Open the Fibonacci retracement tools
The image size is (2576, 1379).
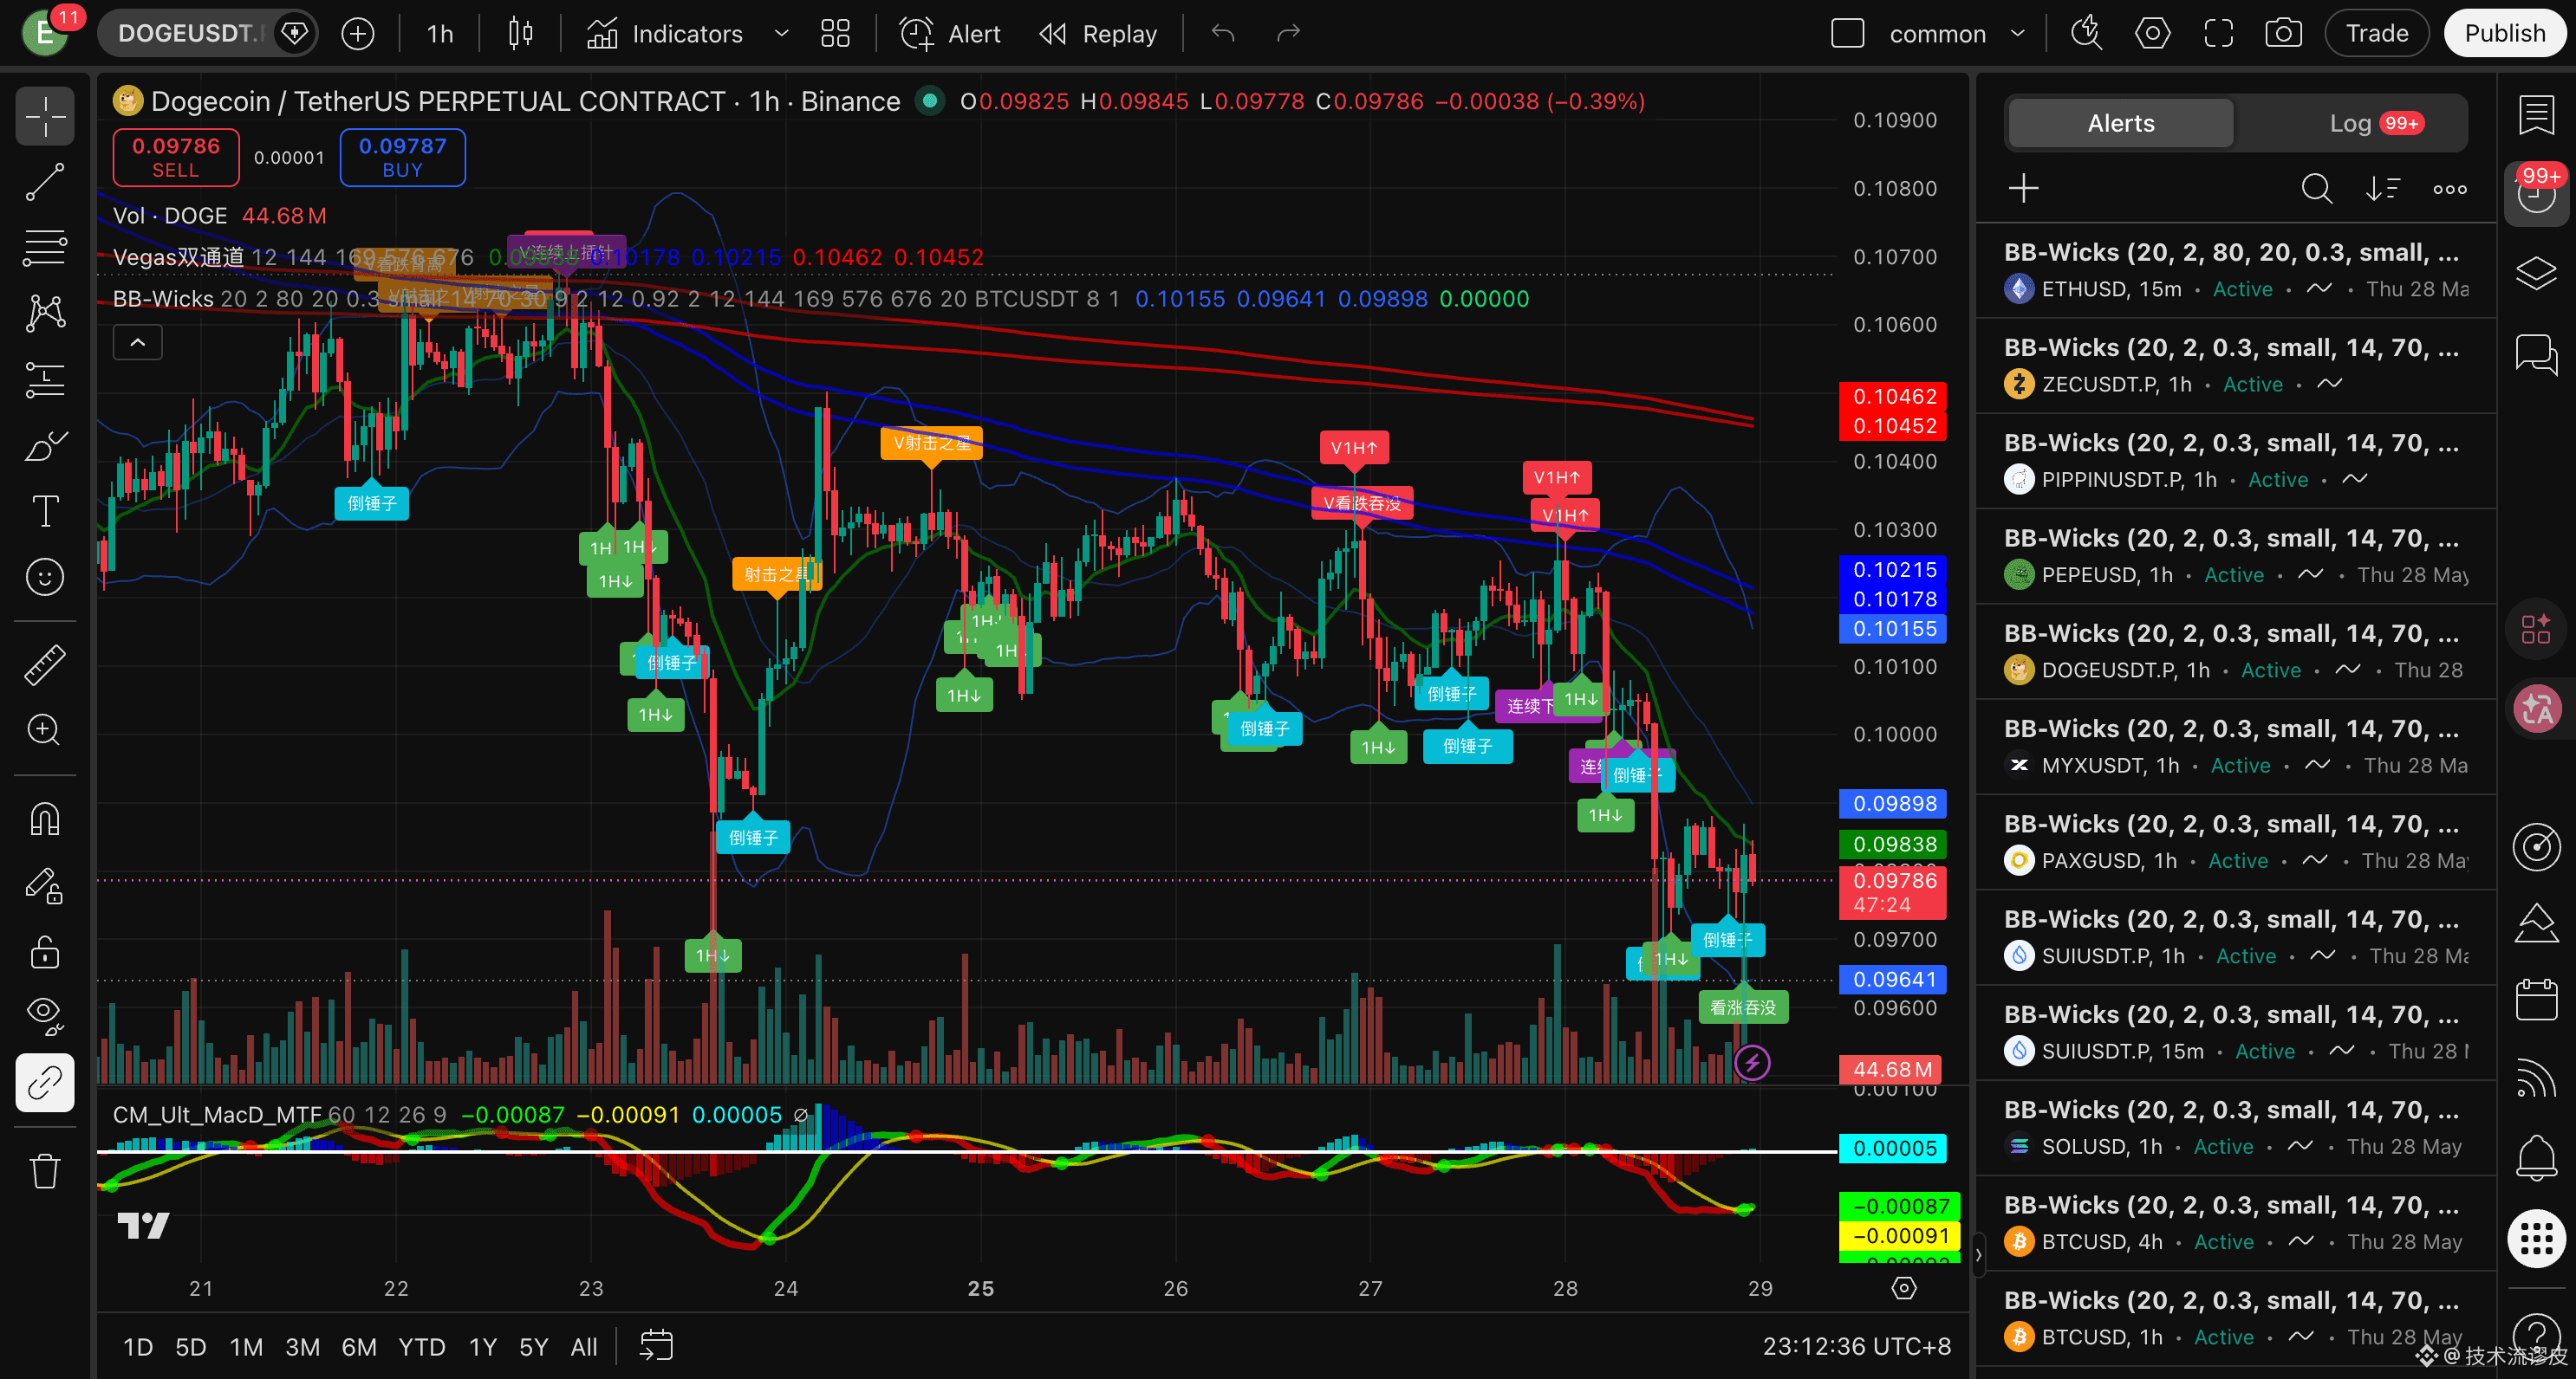point(45,248)
